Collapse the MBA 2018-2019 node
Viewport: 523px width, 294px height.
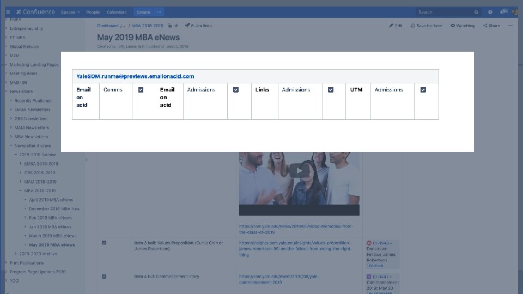pyautogui.click(x=21, y=191)
